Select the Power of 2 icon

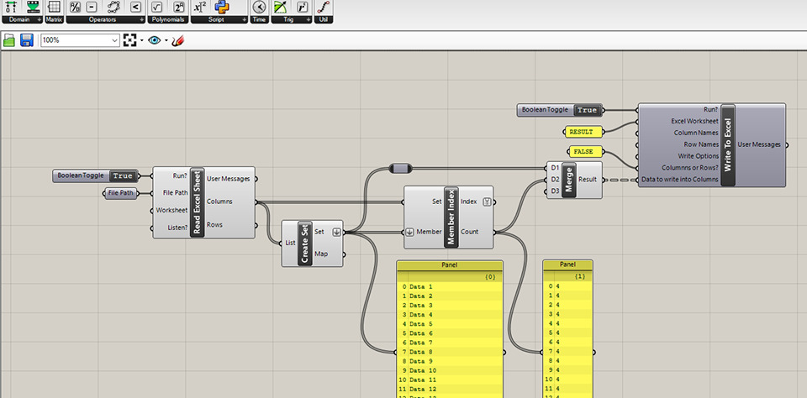coord(178,7)
